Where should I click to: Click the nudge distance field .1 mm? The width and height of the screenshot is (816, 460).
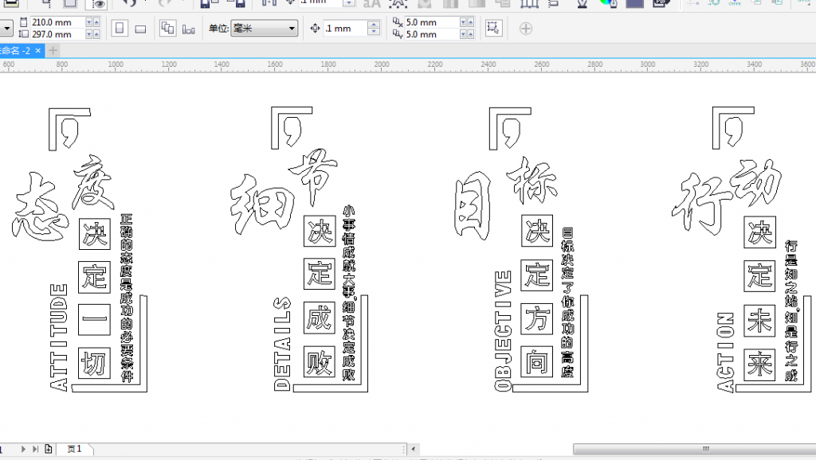point(345,28)
